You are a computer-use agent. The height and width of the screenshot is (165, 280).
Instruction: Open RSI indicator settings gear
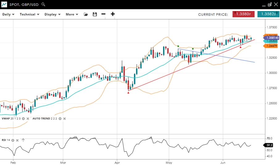click(x=13, y=140)
